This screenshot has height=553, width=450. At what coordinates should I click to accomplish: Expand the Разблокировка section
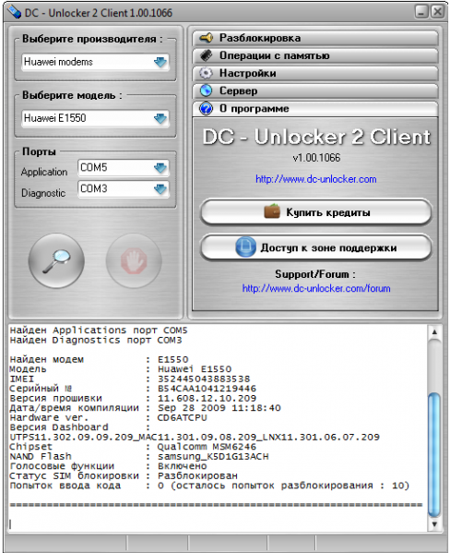point(315,38)
